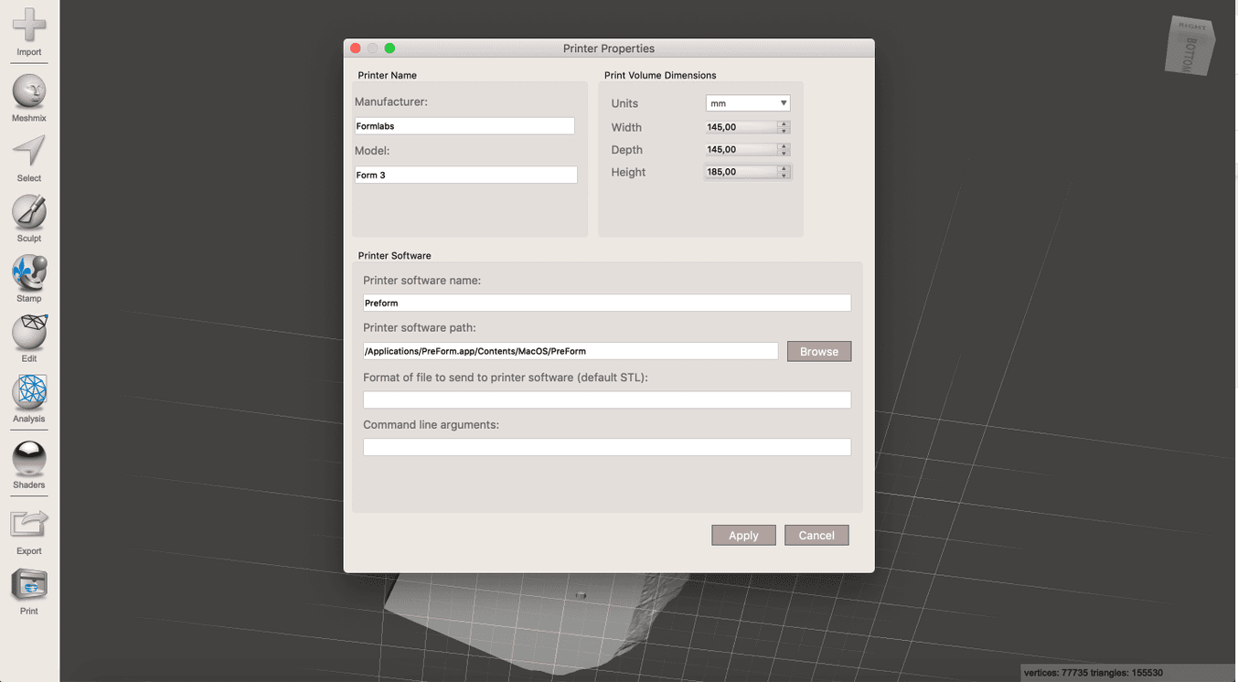
Task: Select the Meshmix tool
Action: click(x=28, y=91)
